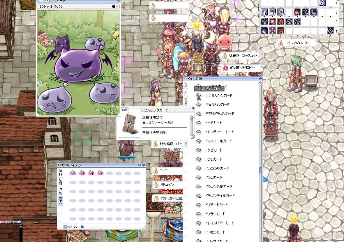The width and height of the screenshot is (344, 242).
Task: Select ドゥネイールカード in the storage list
Action: tap(218, 141)
